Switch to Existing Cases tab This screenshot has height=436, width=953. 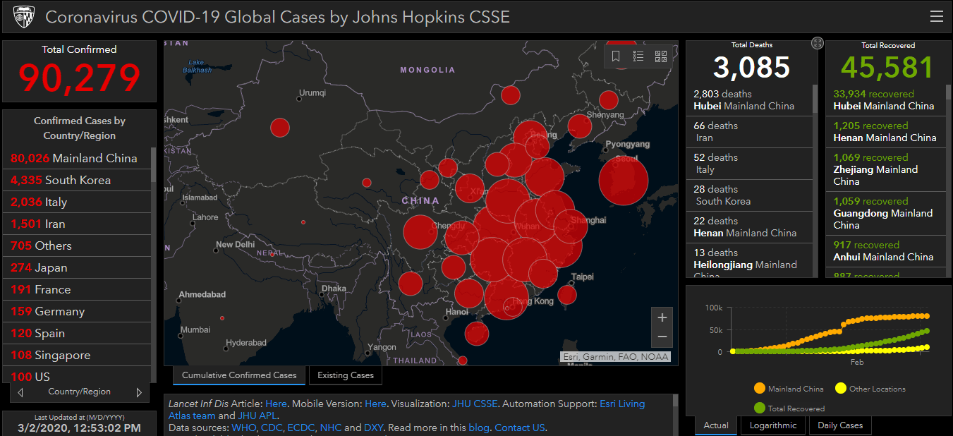346,375
